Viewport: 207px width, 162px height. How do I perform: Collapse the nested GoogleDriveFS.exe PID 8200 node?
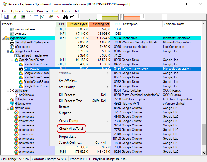(12, 60)
